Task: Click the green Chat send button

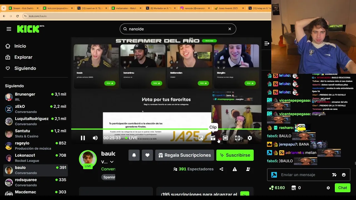Action: [x=342, y=188]
